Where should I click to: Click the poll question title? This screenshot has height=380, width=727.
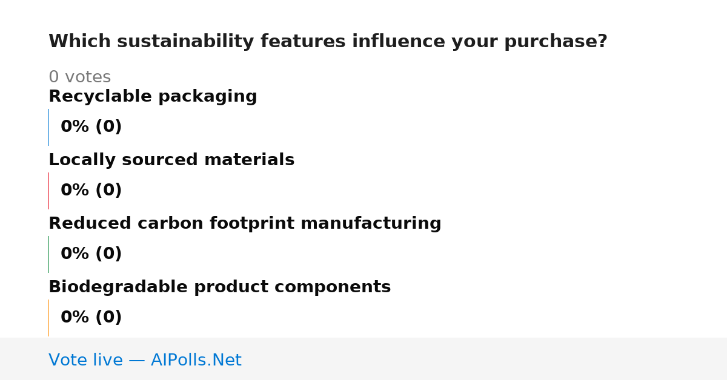(x=328, y=42)
